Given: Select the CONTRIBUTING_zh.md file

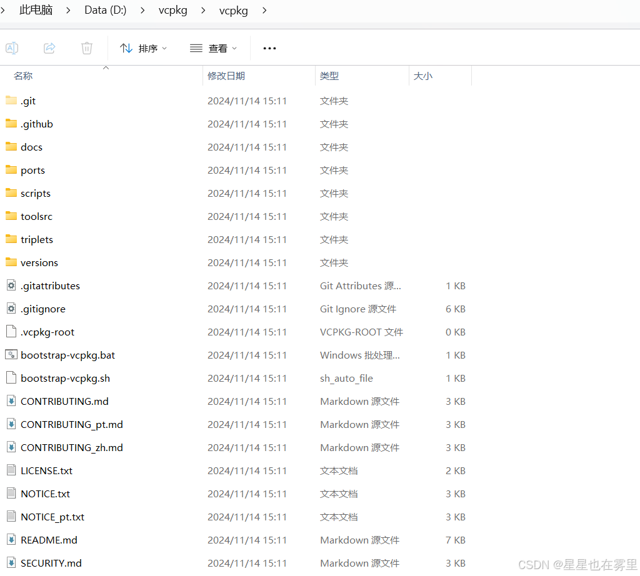Looking at the screenshot, I should tap(71, 447).
